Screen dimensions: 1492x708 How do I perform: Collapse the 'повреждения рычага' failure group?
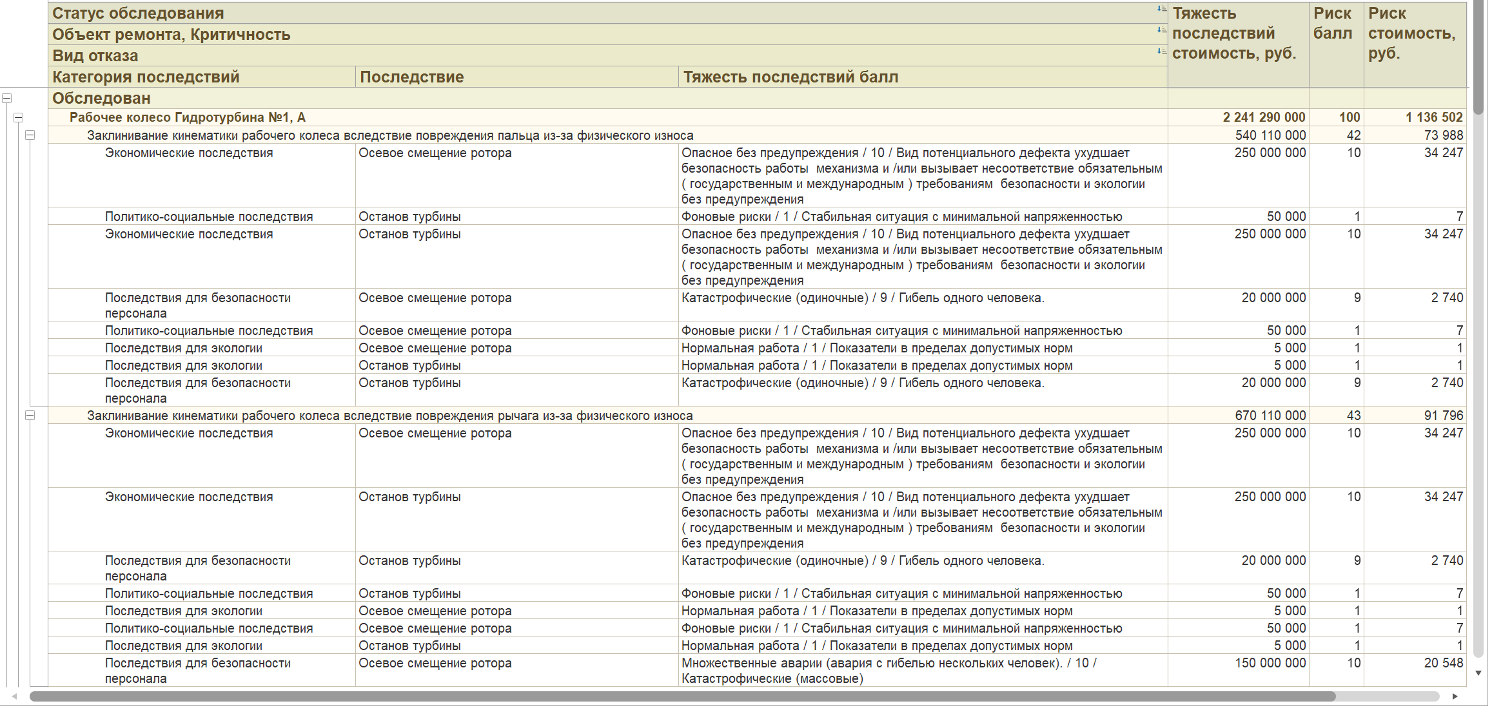click(30, 416)
